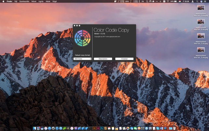Viewport: 209px width, 131px height.
Task: Launch Adobe InDesign from the dock
Action: tap(98, 128)
